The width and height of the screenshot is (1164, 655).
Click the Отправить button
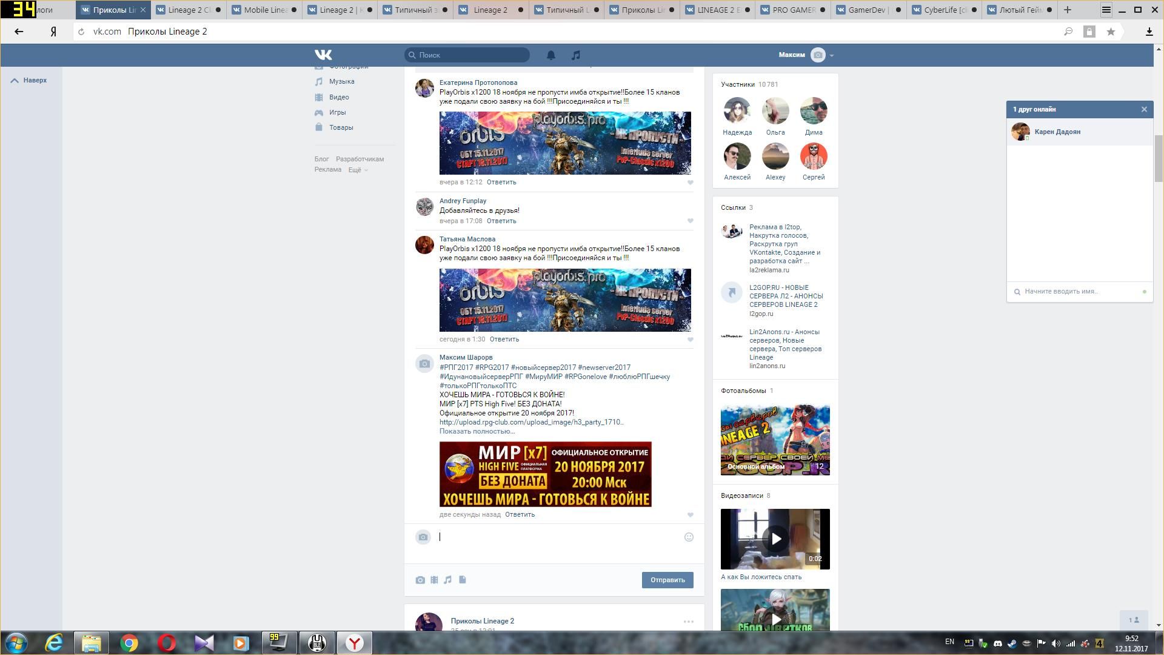pyautogui.click(x=667, y=580)
